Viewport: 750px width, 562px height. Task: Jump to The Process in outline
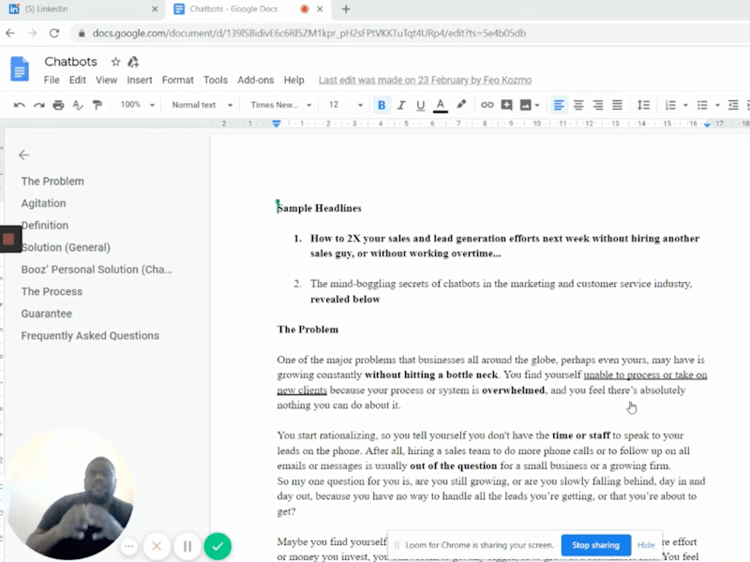coord(52,291)
